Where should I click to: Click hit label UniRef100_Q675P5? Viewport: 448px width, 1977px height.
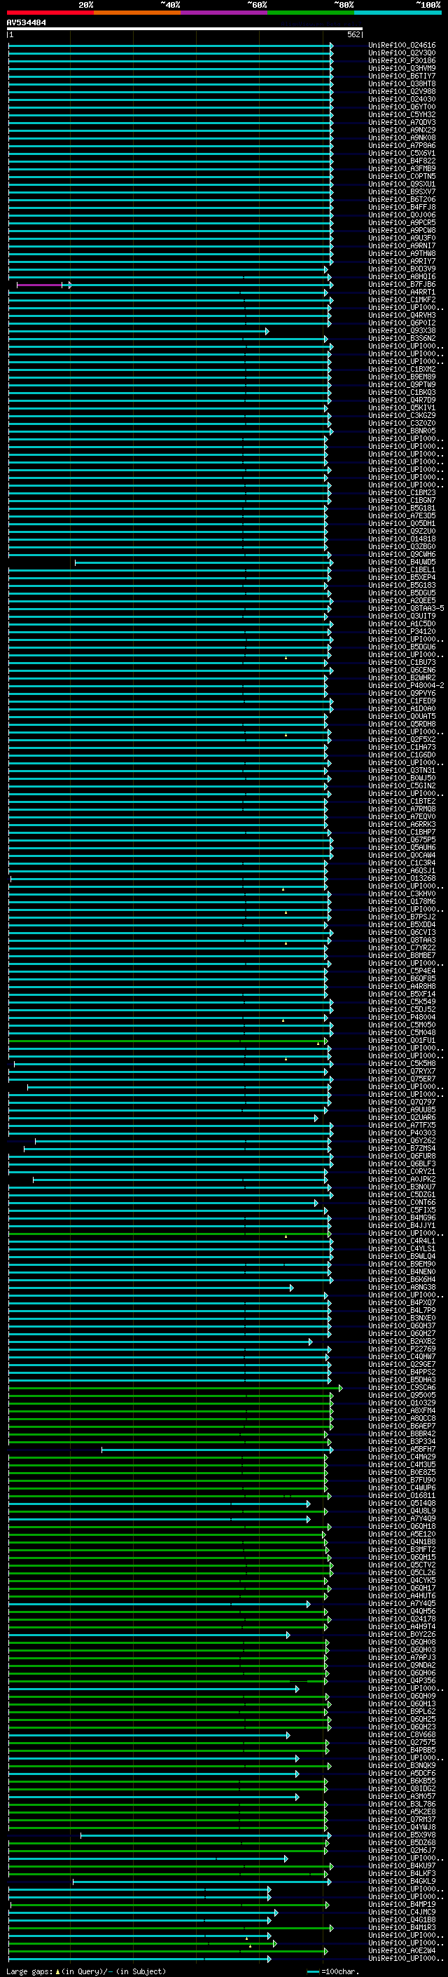pyautogui.click(x=402, y=840)
